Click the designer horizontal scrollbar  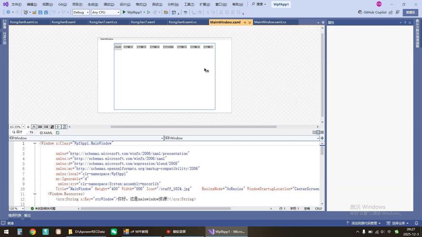(193, 127)
